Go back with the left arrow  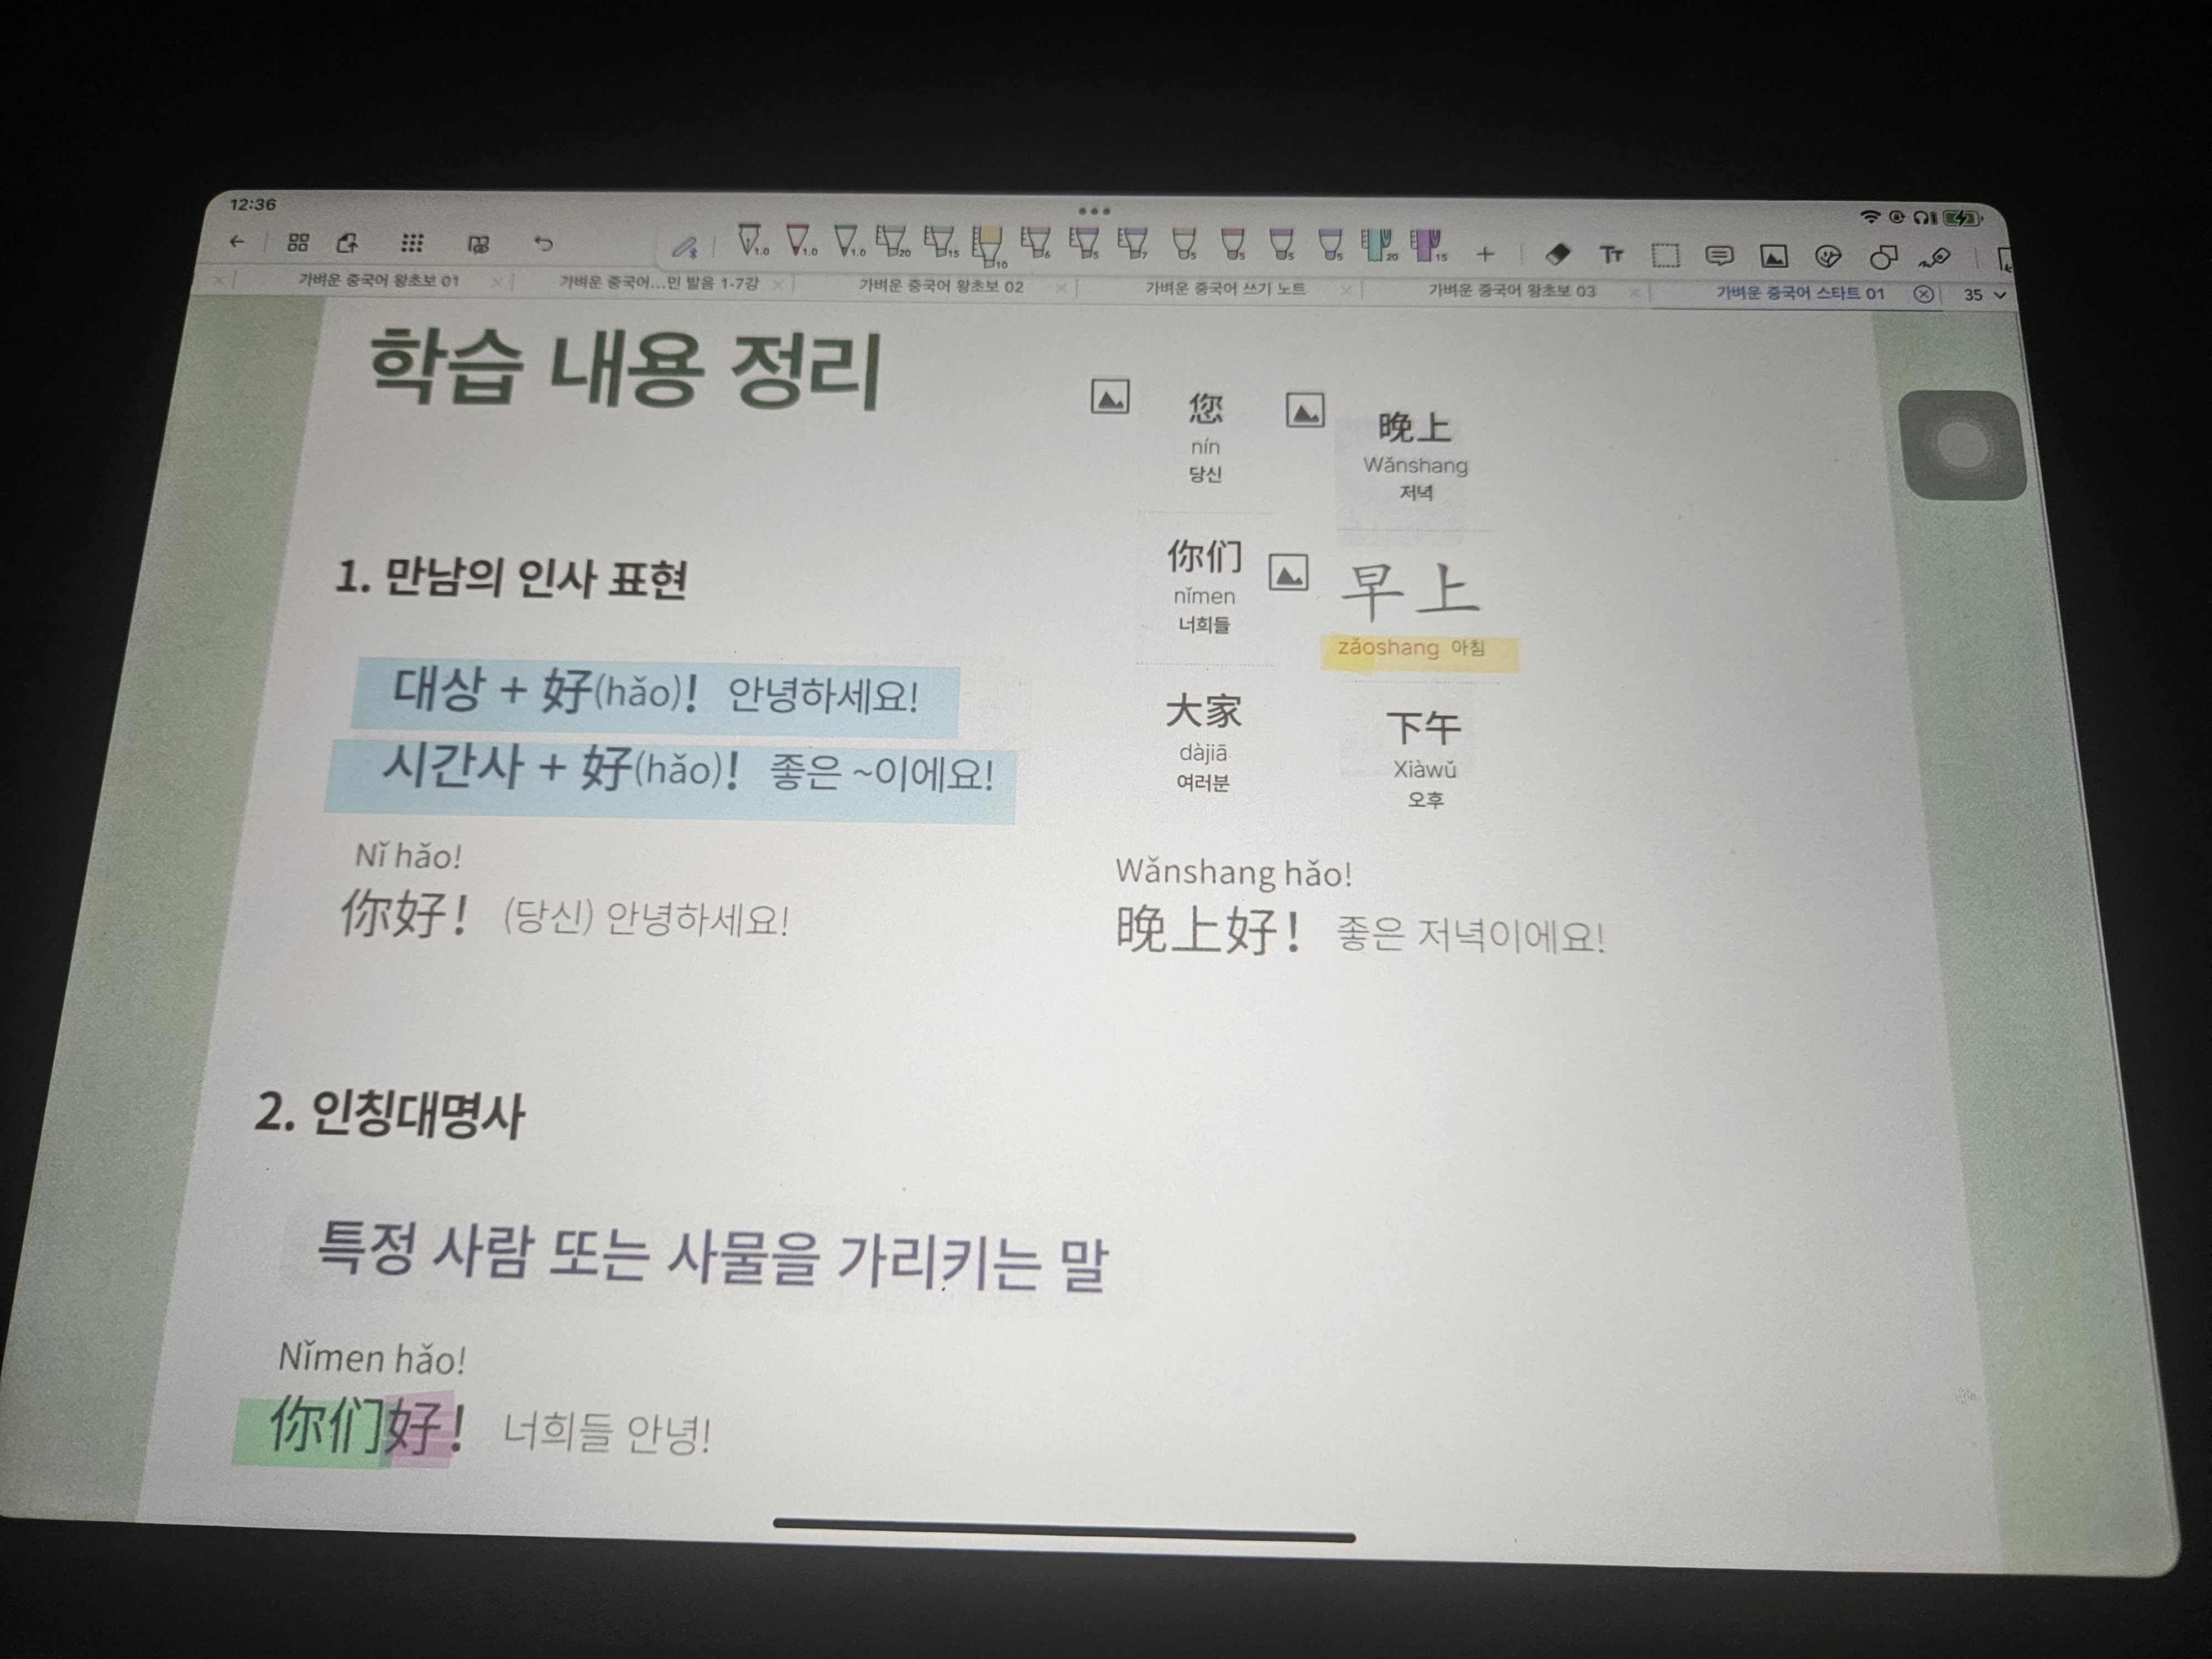pyautogui.click(x=237, y=241)
